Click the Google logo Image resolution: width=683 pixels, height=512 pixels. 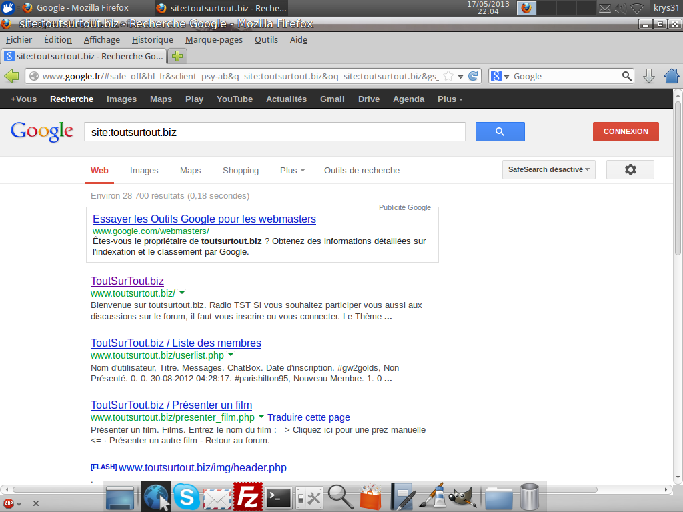(42, 131)
